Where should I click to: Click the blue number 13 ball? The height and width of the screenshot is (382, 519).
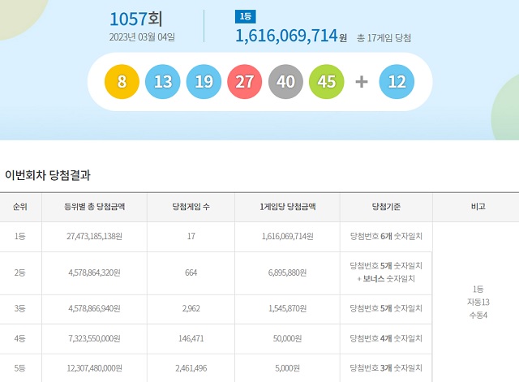click(x=162, y=81)
